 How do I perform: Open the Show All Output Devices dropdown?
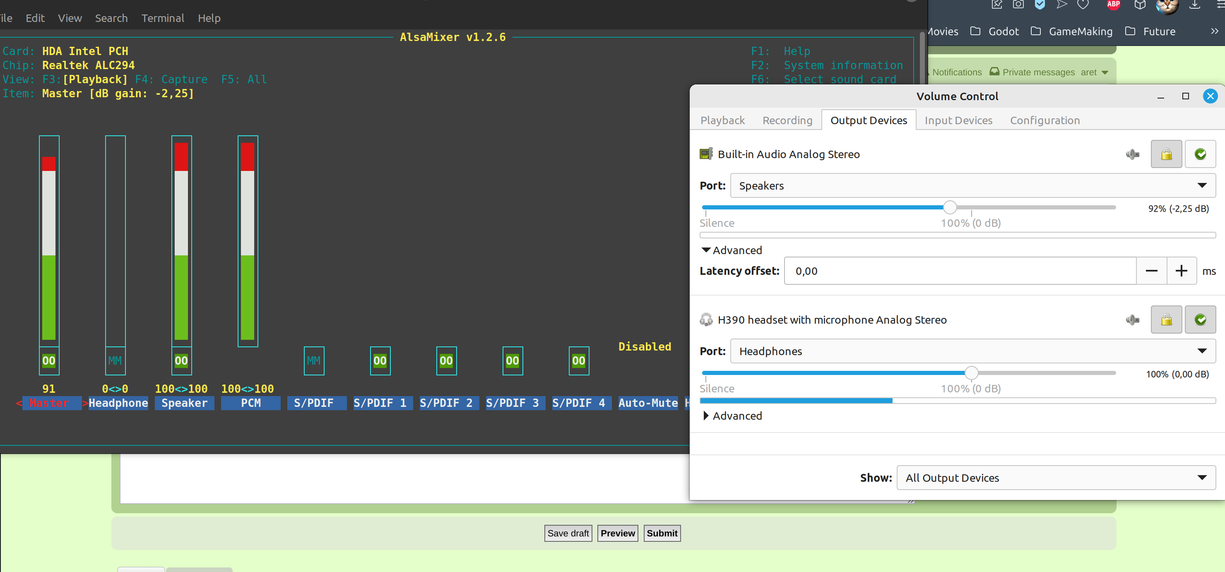coord(1056,477)
